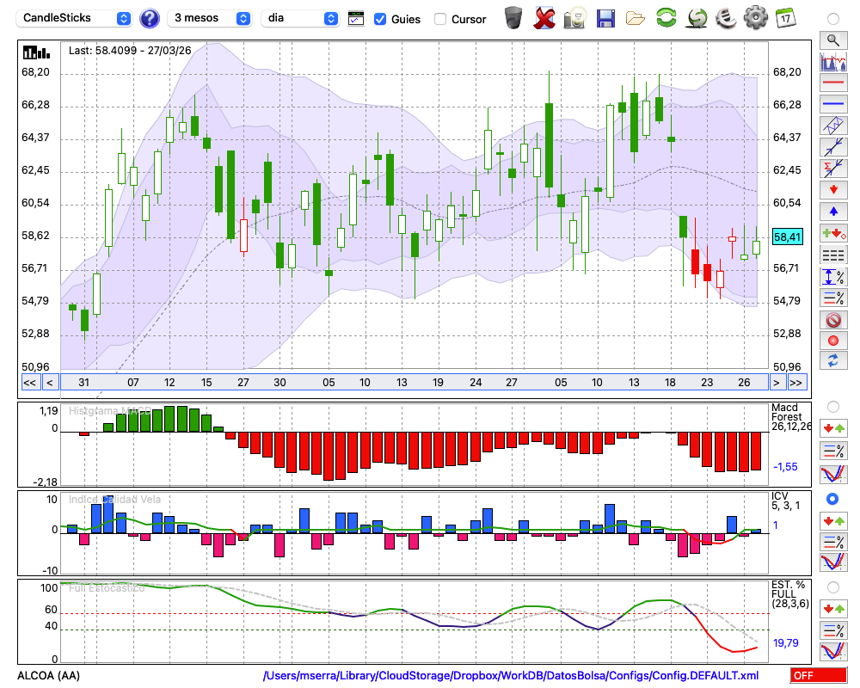
Task: Click the trash bin icon in toolbar
Action: pos(513,18)
